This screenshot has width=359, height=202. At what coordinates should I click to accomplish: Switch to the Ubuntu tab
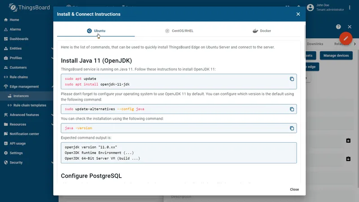coord(96,31)
